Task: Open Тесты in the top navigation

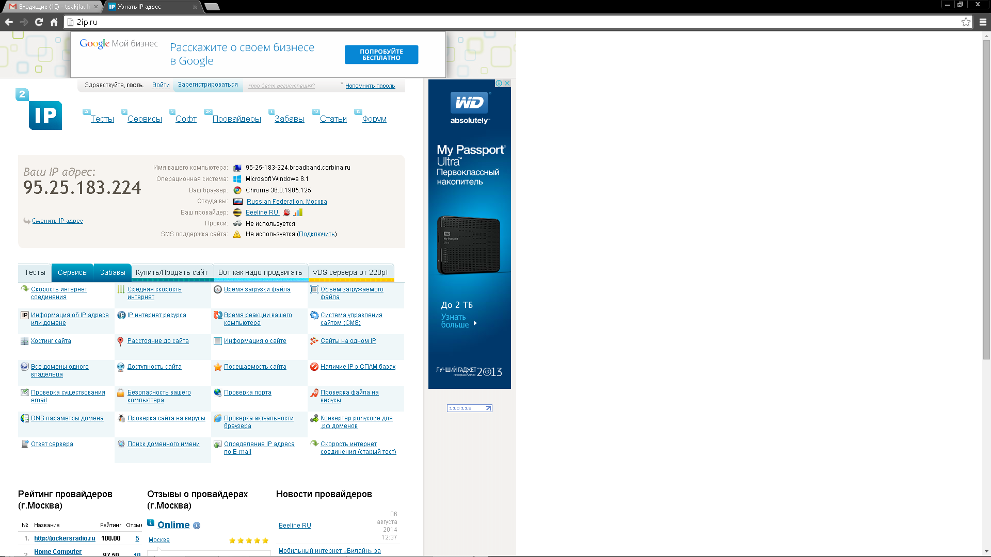Action: tap(102, 119)
